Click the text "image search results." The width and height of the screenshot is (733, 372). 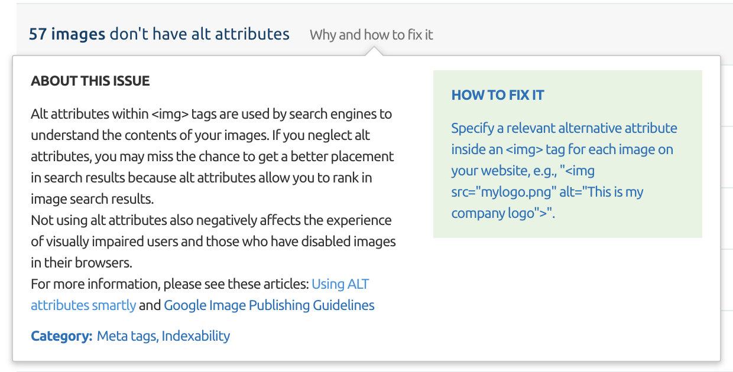pyautogui.click(x=92, y=199)
